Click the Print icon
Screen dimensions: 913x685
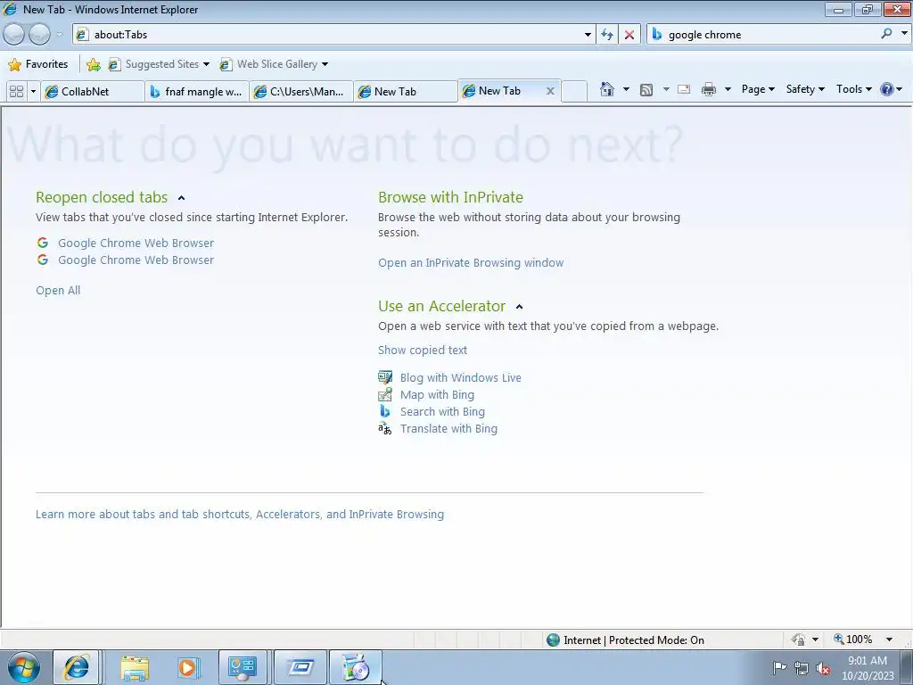pyautogui.click(x=709, y=89)
